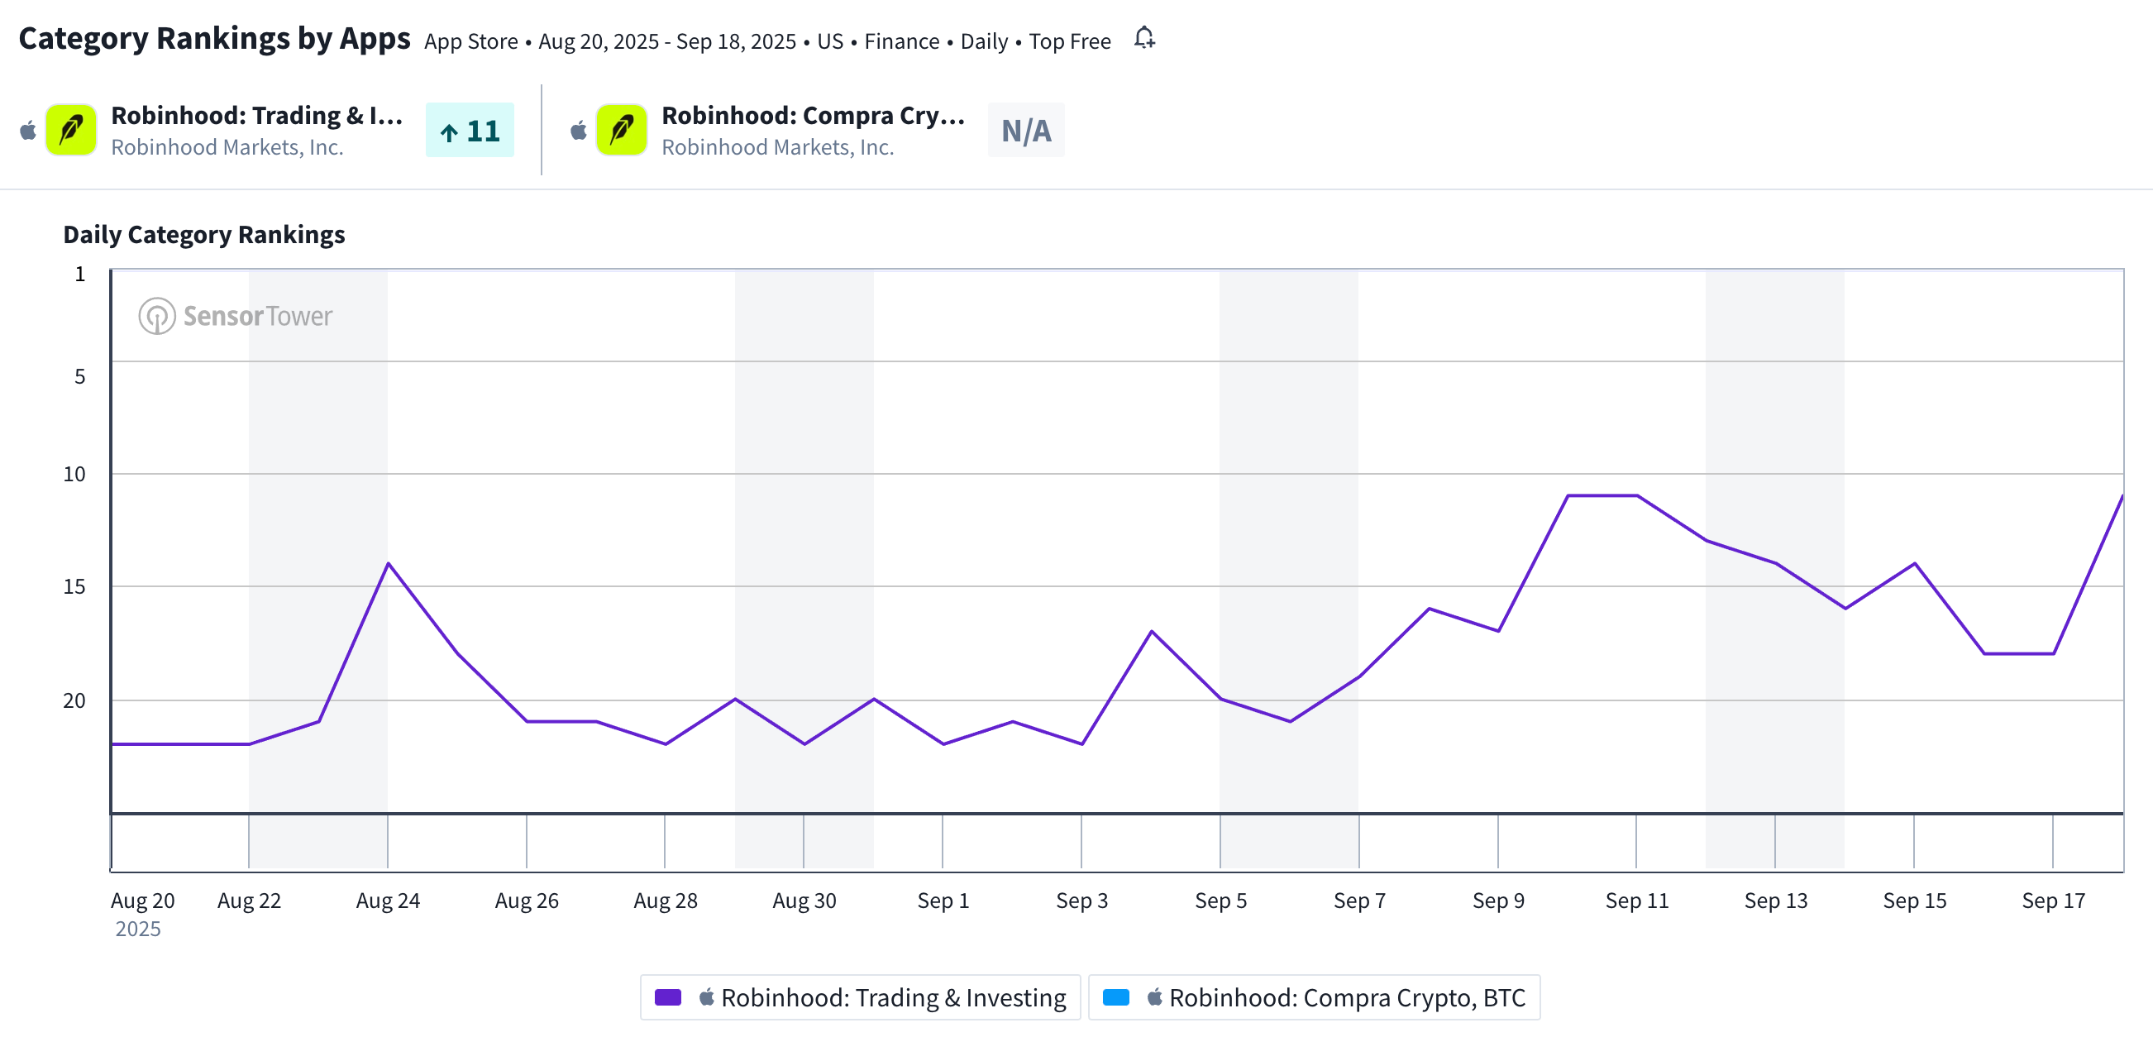Click Apple logo beside Robinhood Compra header
The image size is (2153, 1037).
point(579,131)
